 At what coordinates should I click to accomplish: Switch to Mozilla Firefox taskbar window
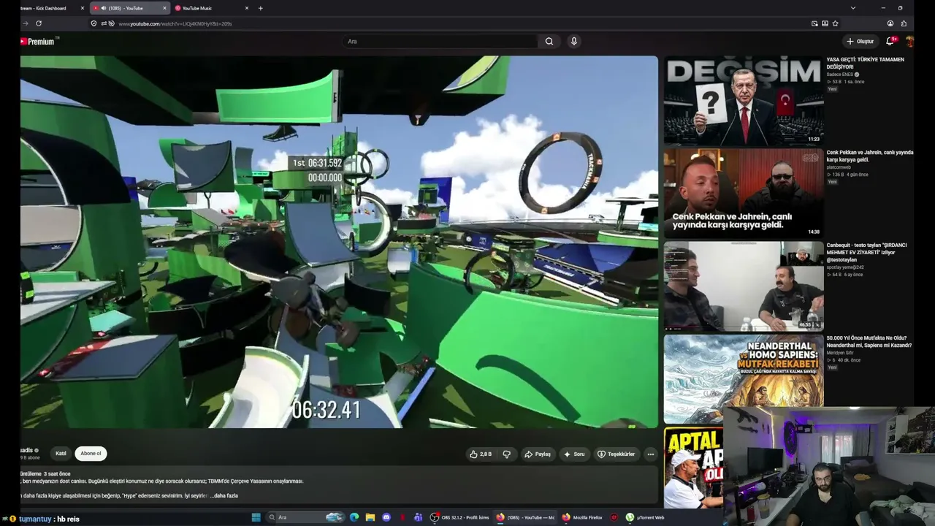click(x=582, y=517)
